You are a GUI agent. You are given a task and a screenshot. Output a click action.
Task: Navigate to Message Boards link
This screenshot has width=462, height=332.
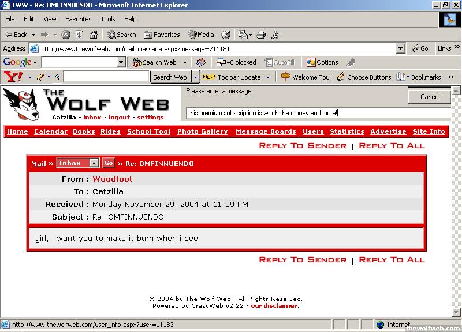[x=266, y=131]
